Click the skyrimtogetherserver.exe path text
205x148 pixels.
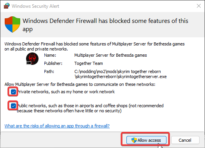[121, 74]
